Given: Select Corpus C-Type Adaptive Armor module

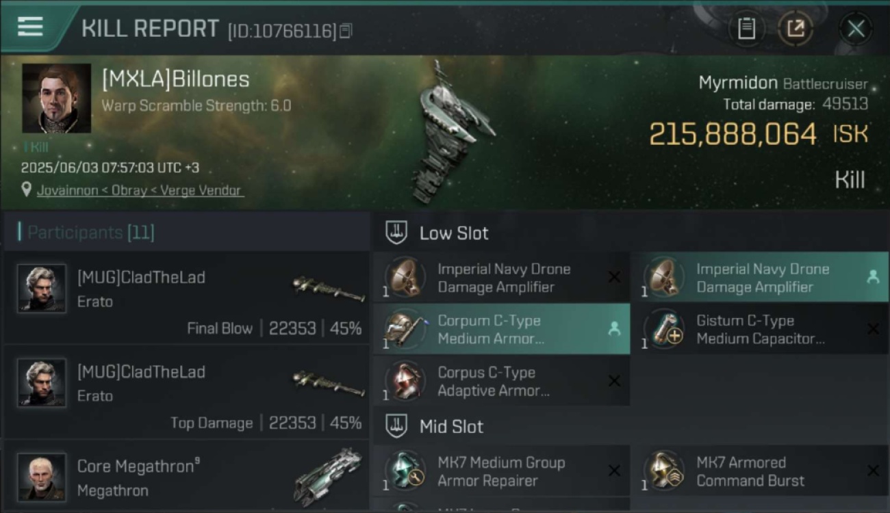Looking at the screenshot, I should click(502, 381).
